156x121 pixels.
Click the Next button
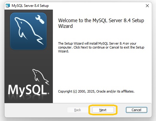pyautogui.click(x=103, y=110)
